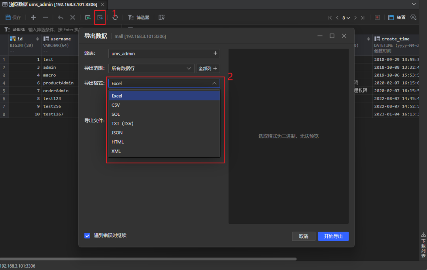Open the 导出范围 所有数据行 dropdown

click(151, 68)
